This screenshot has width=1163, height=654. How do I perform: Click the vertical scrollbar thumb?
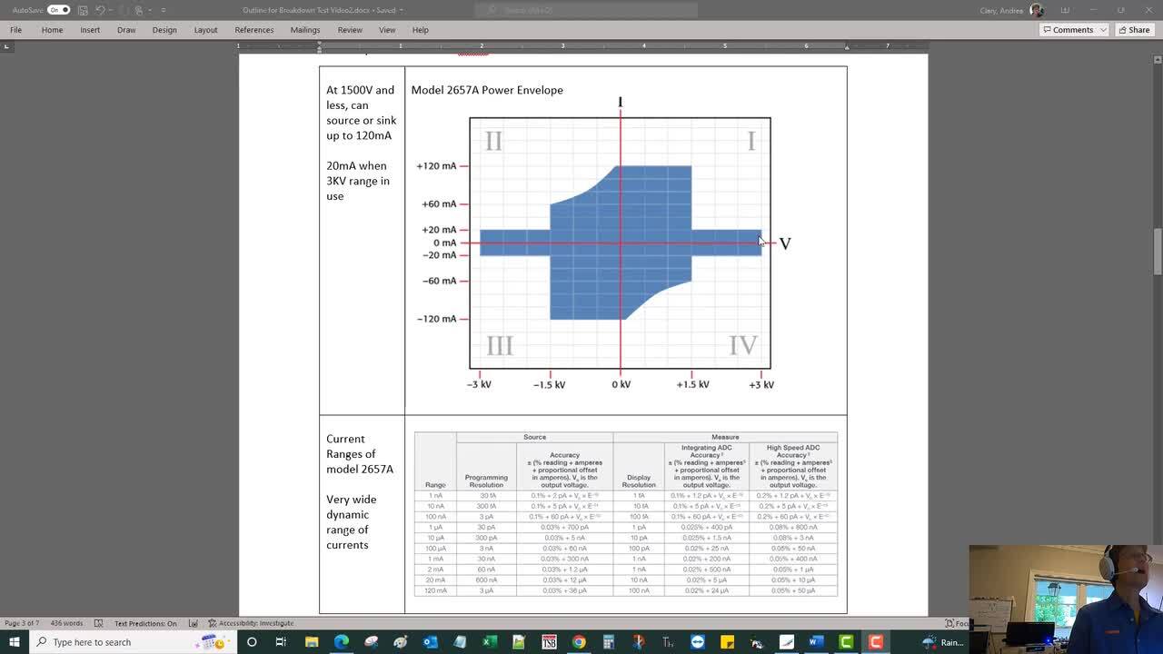coord(1158,252)
